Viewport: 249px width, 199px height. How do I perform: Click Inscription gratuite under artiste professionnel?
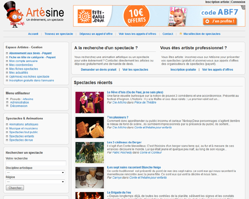(183, 70)
